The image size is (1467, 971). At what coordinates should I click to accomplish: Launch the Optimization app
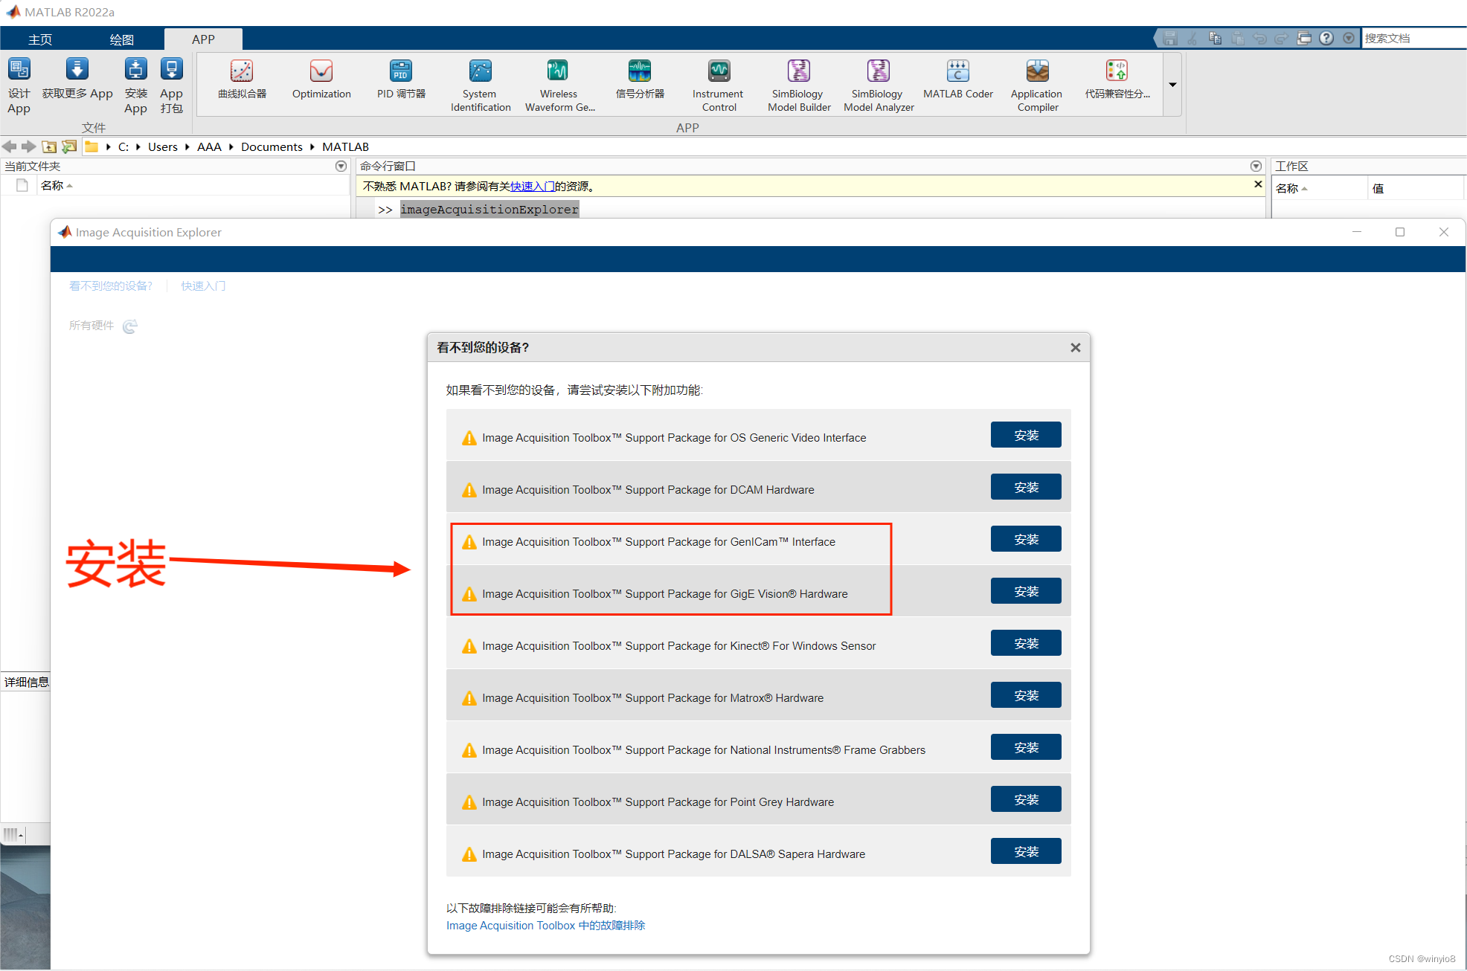[x=321, y=72]
